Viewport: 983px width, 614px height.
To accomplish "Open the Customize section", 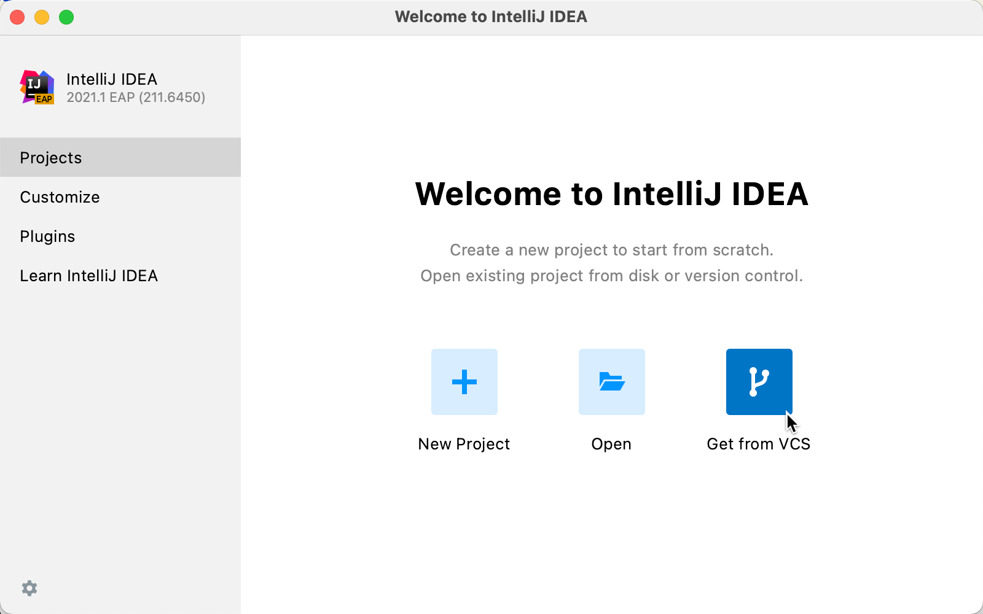I will click(x=60, y=196).
